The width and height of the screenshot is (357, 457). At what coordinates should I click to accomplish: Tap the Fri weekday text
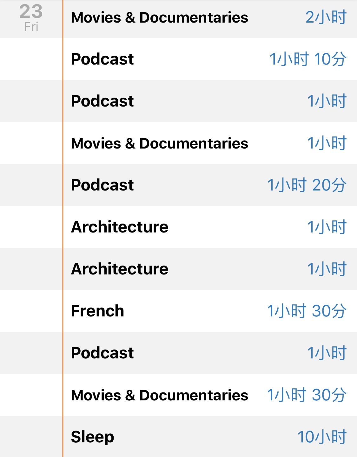tap(31, 27)
